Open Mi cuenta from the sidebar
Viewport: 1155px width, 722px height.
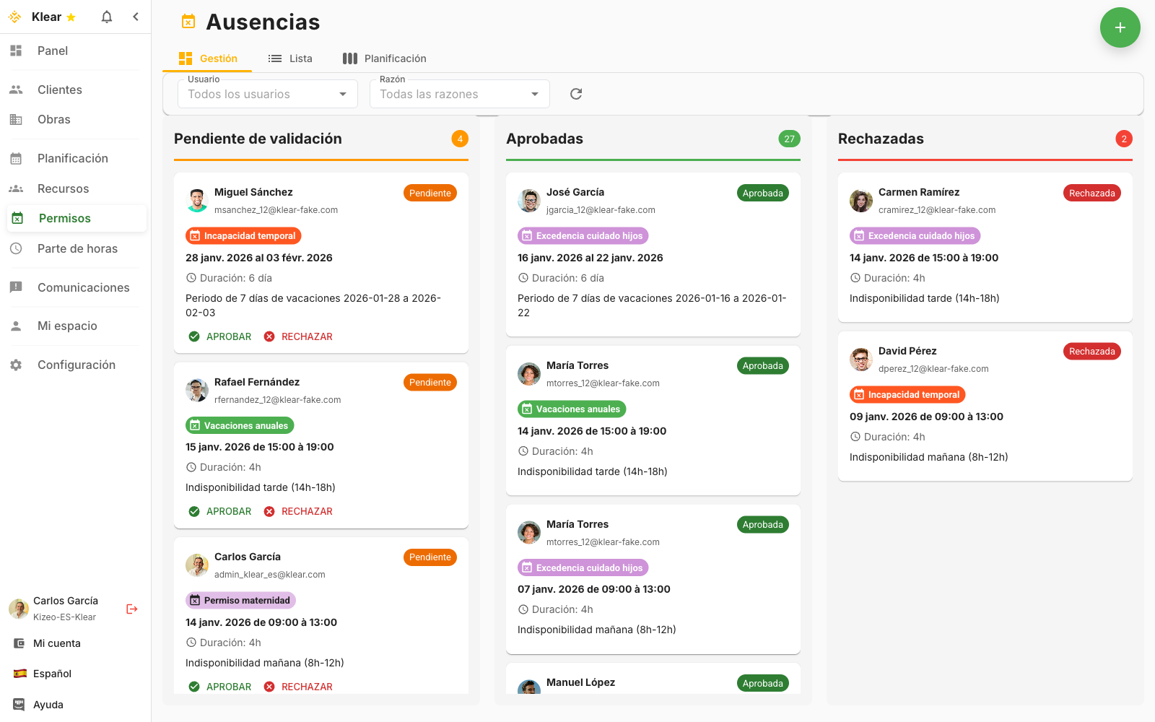point(57,643)
